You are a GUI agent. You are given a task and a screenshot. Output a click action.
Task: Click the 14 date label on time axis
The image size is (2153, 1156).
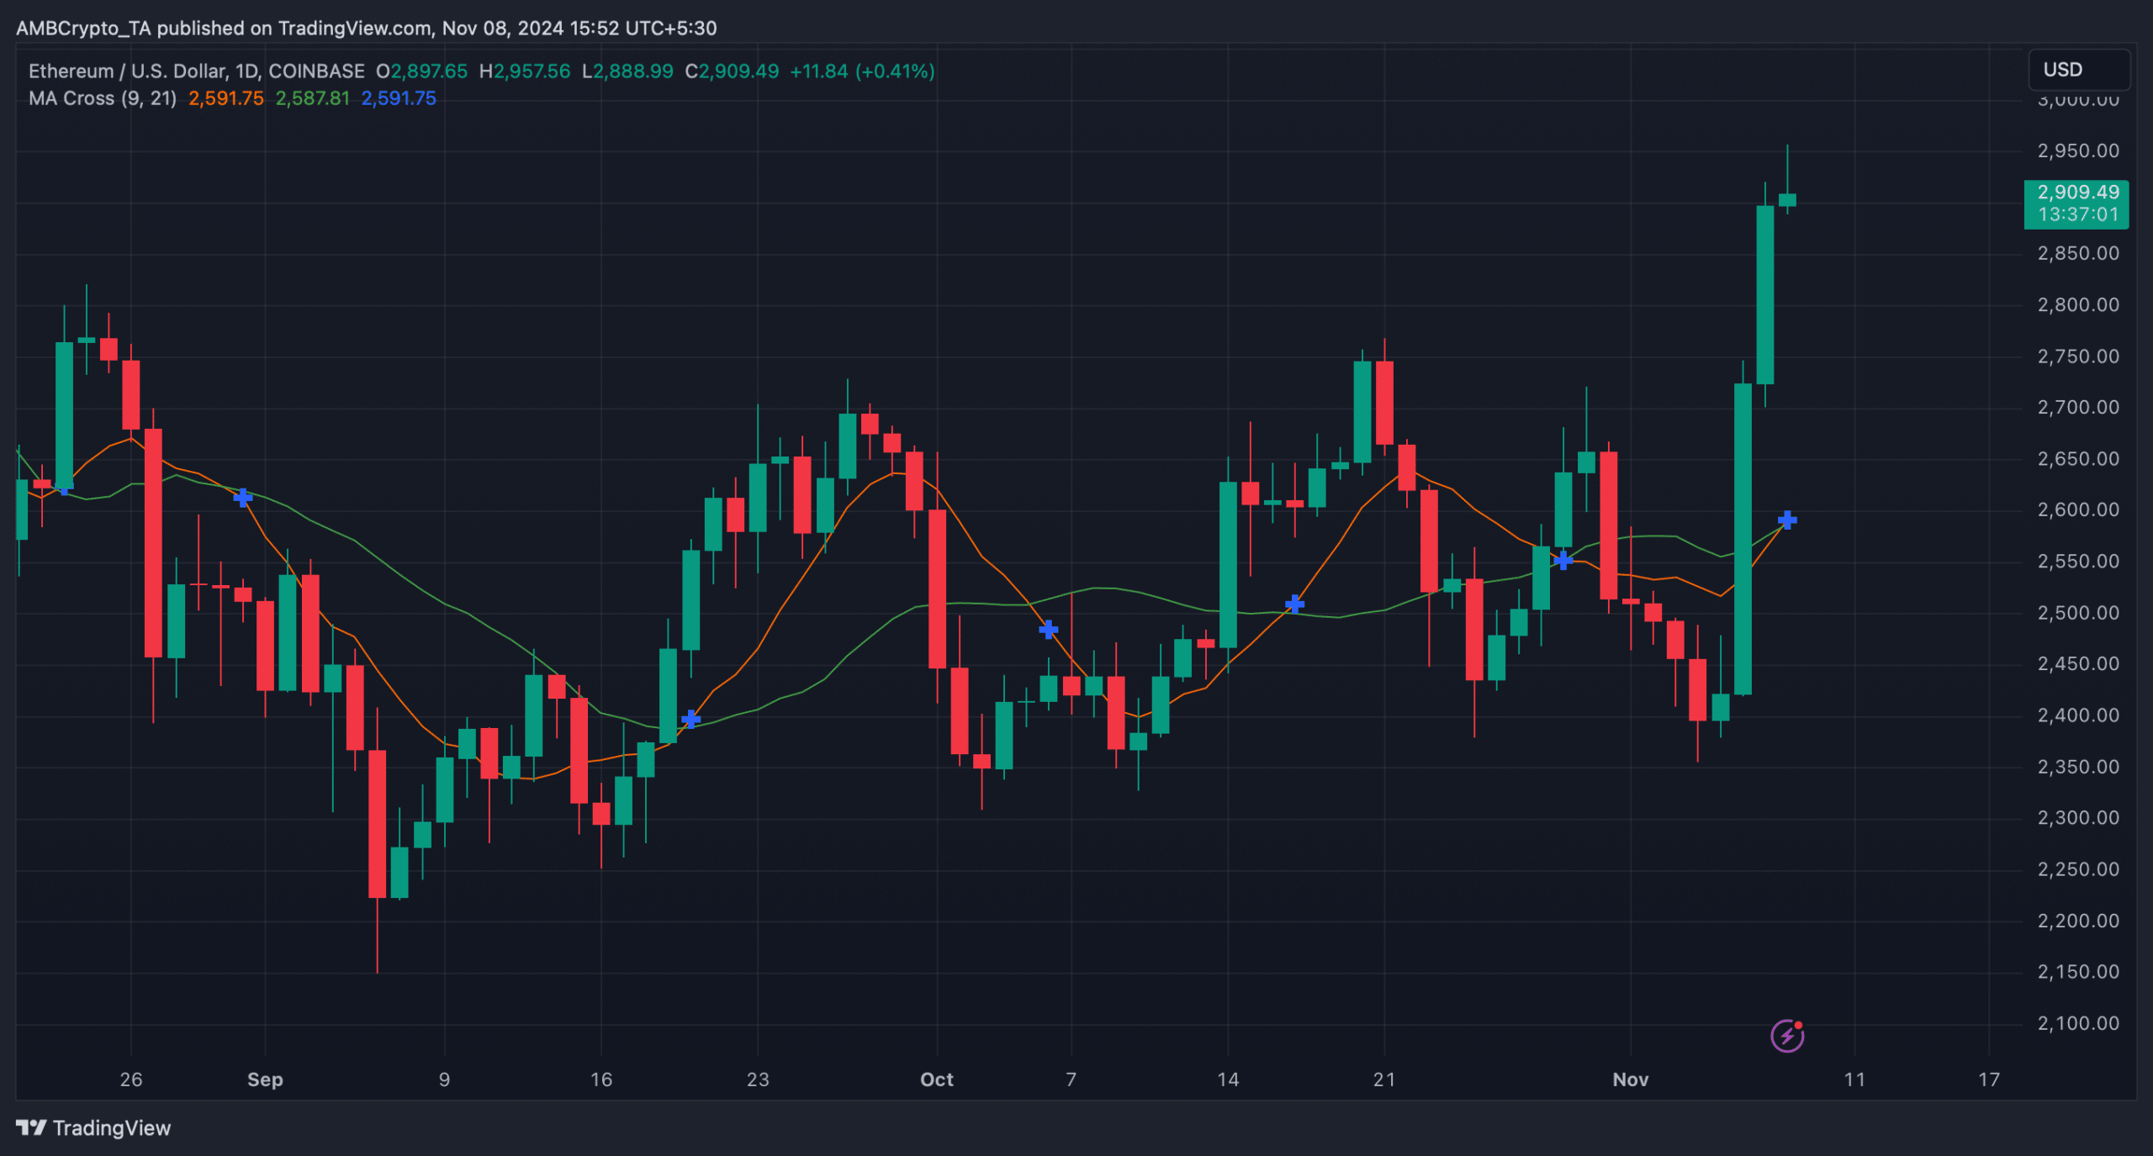coord(1228,1079)
